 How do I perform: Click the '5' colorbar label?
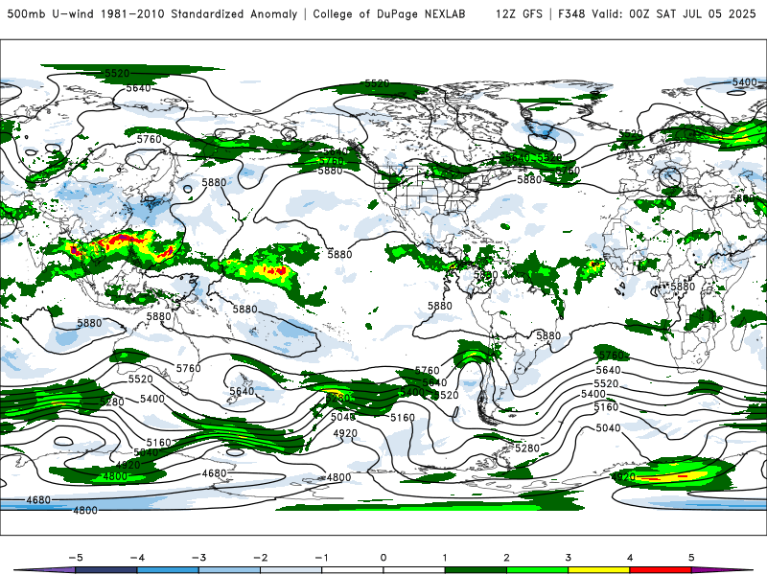tap(691, 558)
